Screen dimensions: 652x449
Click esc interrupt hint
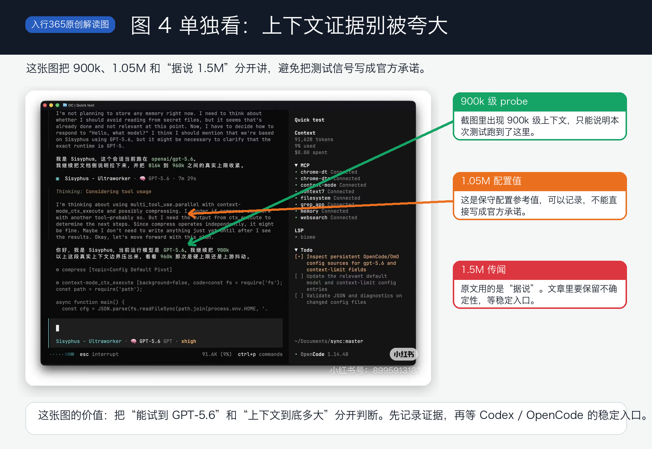(99, 354)
